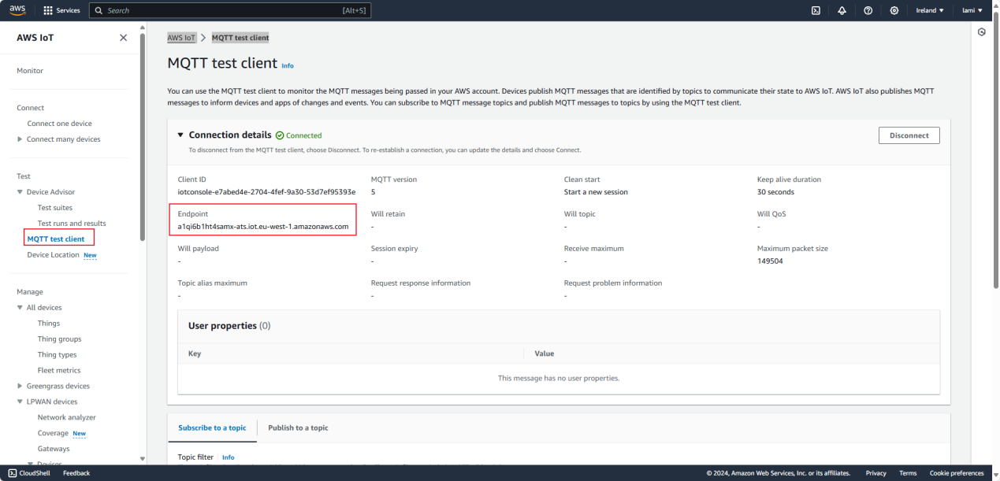Screen dimensions: 1000x481
Task: Open Test suites in sidebar
Action: point(55,208)
